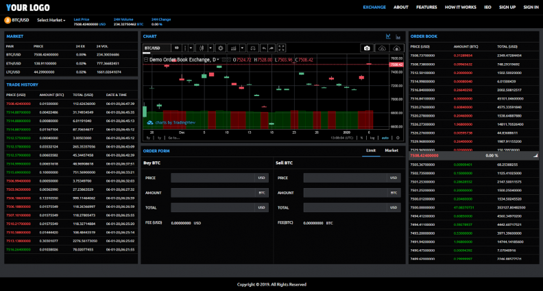This screenshot has height=291, width=543.
Task: Take a chart snapshot with camera icon
Action: click(x=367, y=48)
